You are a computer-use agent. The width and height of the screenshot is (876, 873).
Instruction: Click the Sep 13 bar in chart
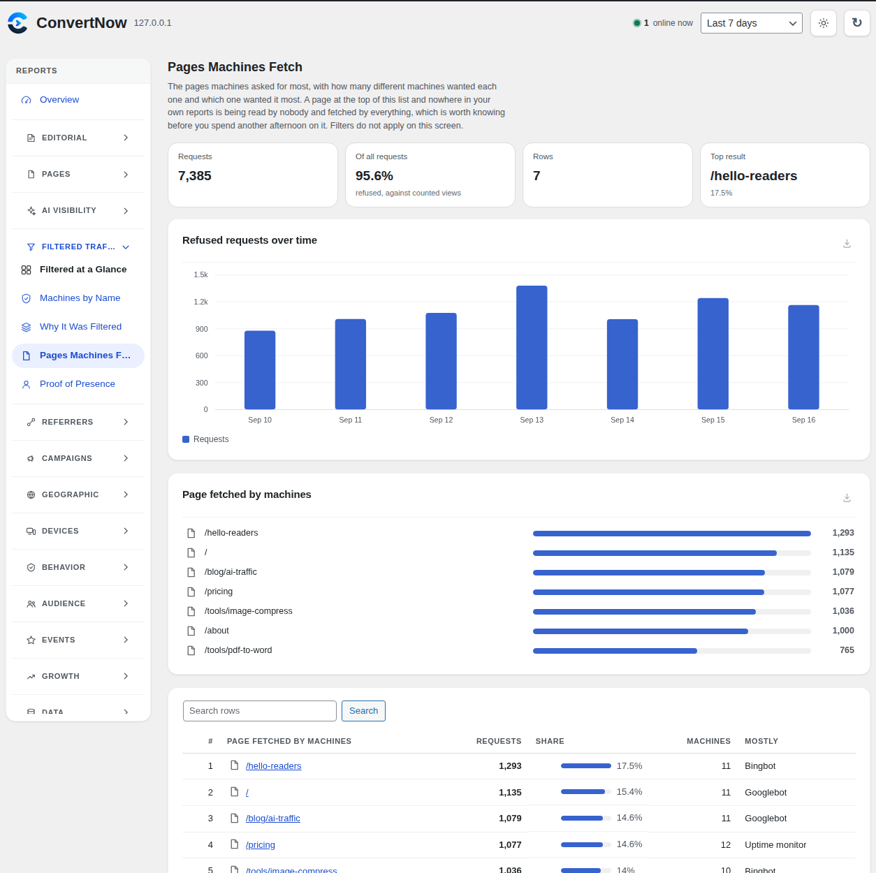point(532,348)
